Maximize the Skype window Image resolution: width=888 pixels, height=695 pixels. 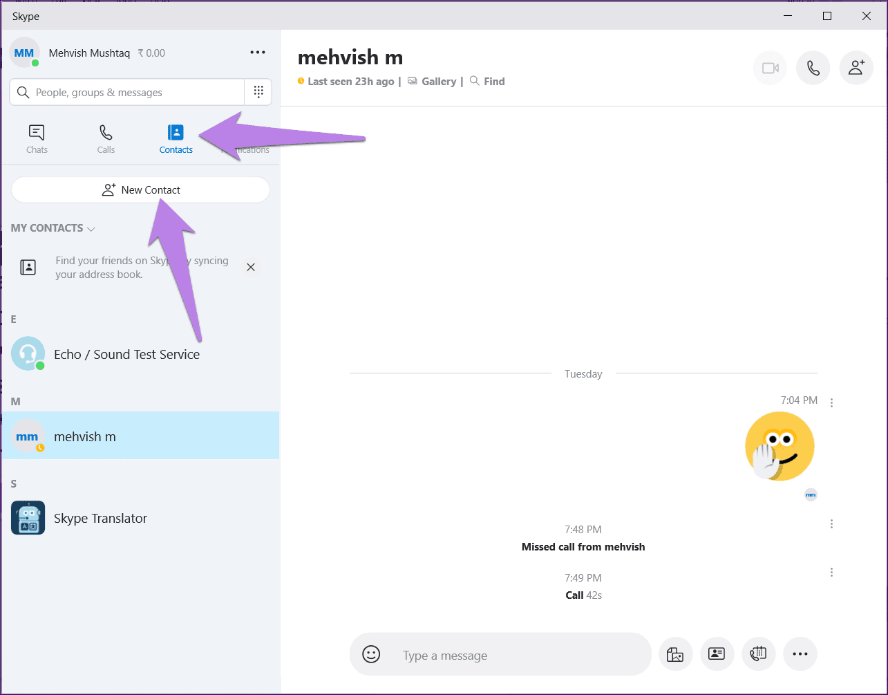tap(827, 16)
